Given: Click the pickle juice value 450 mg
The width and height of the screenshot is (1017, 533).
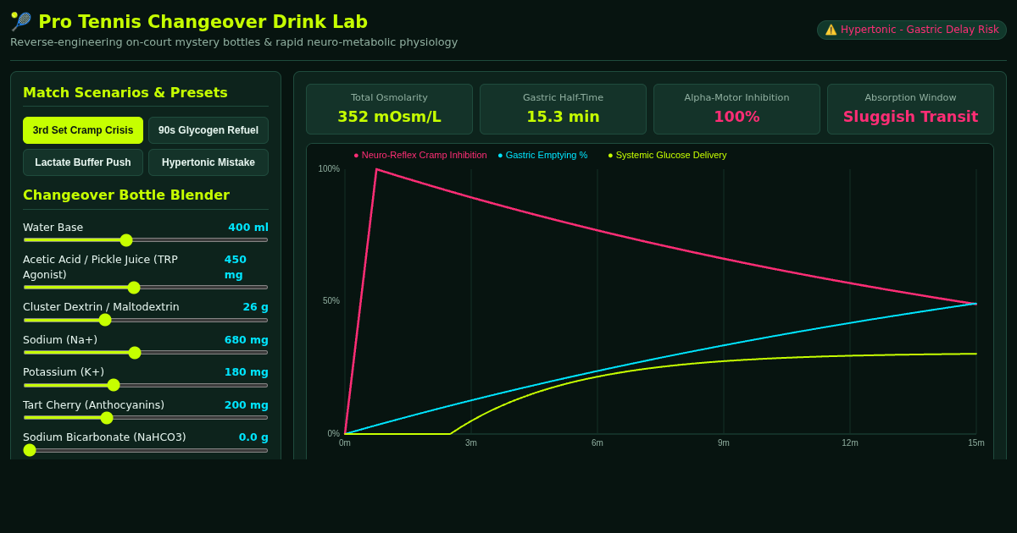Looking at the screenshot, I should [236, 266].
